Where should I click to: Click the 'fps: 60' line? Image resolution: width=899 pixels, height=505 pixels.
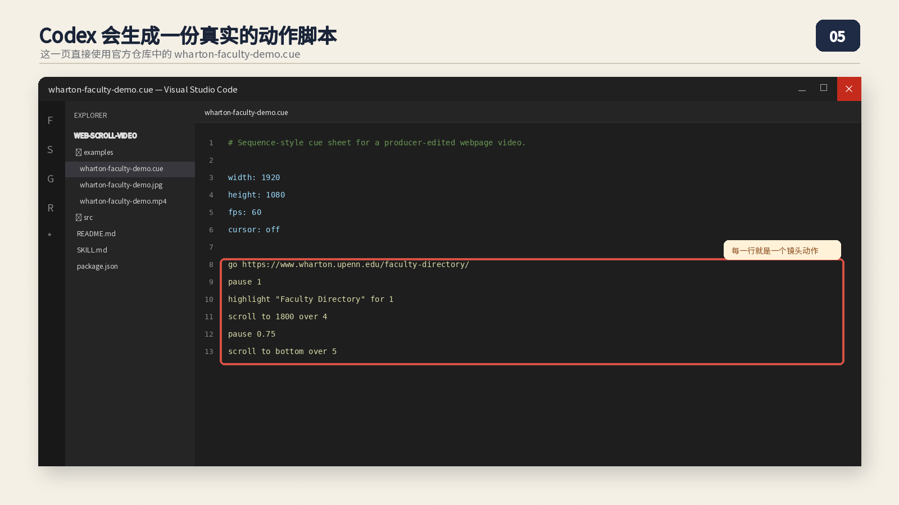tap(244, 213)
